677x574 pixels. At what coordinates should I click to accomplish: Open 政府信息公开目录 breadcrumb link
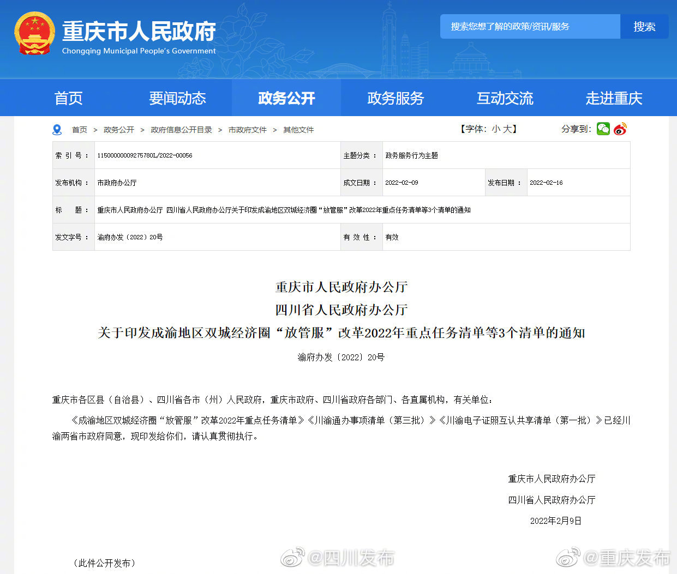point(181,130)
